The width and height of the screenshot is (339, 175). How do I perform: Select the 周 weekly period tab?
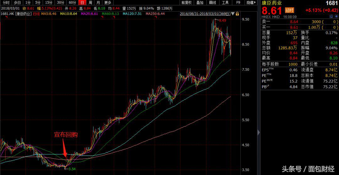90,3
